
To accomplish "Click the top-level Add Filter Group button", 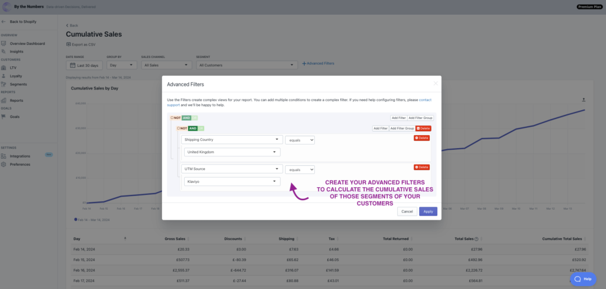I will (x=421, y=118).
